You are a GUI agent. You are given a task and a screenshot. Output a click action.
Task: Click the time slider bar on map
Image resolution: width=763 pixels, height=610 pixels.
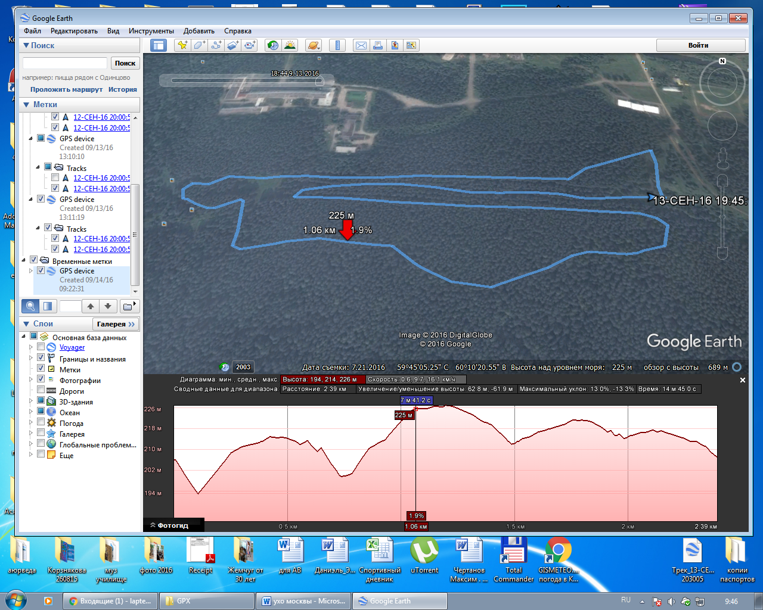(x=246, y=80)
